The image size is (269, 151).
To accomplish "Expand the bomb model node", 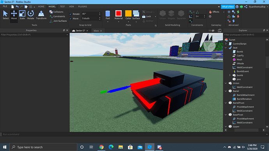I will click(x=230, y=75).
